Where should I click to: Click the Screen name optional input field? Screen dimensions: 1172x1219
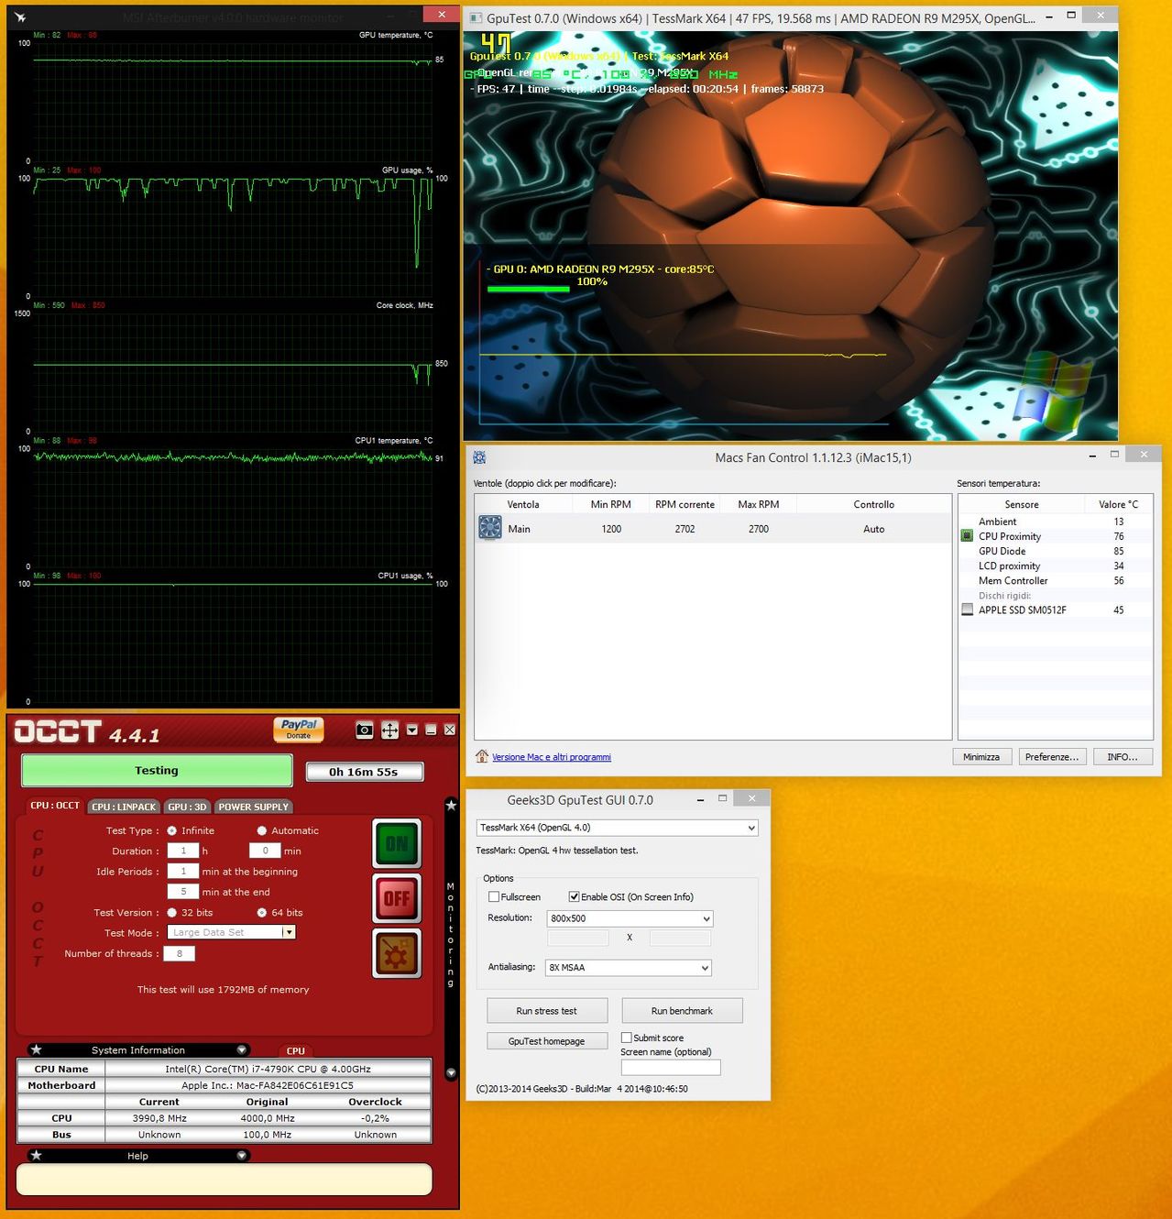[671, 1067]
